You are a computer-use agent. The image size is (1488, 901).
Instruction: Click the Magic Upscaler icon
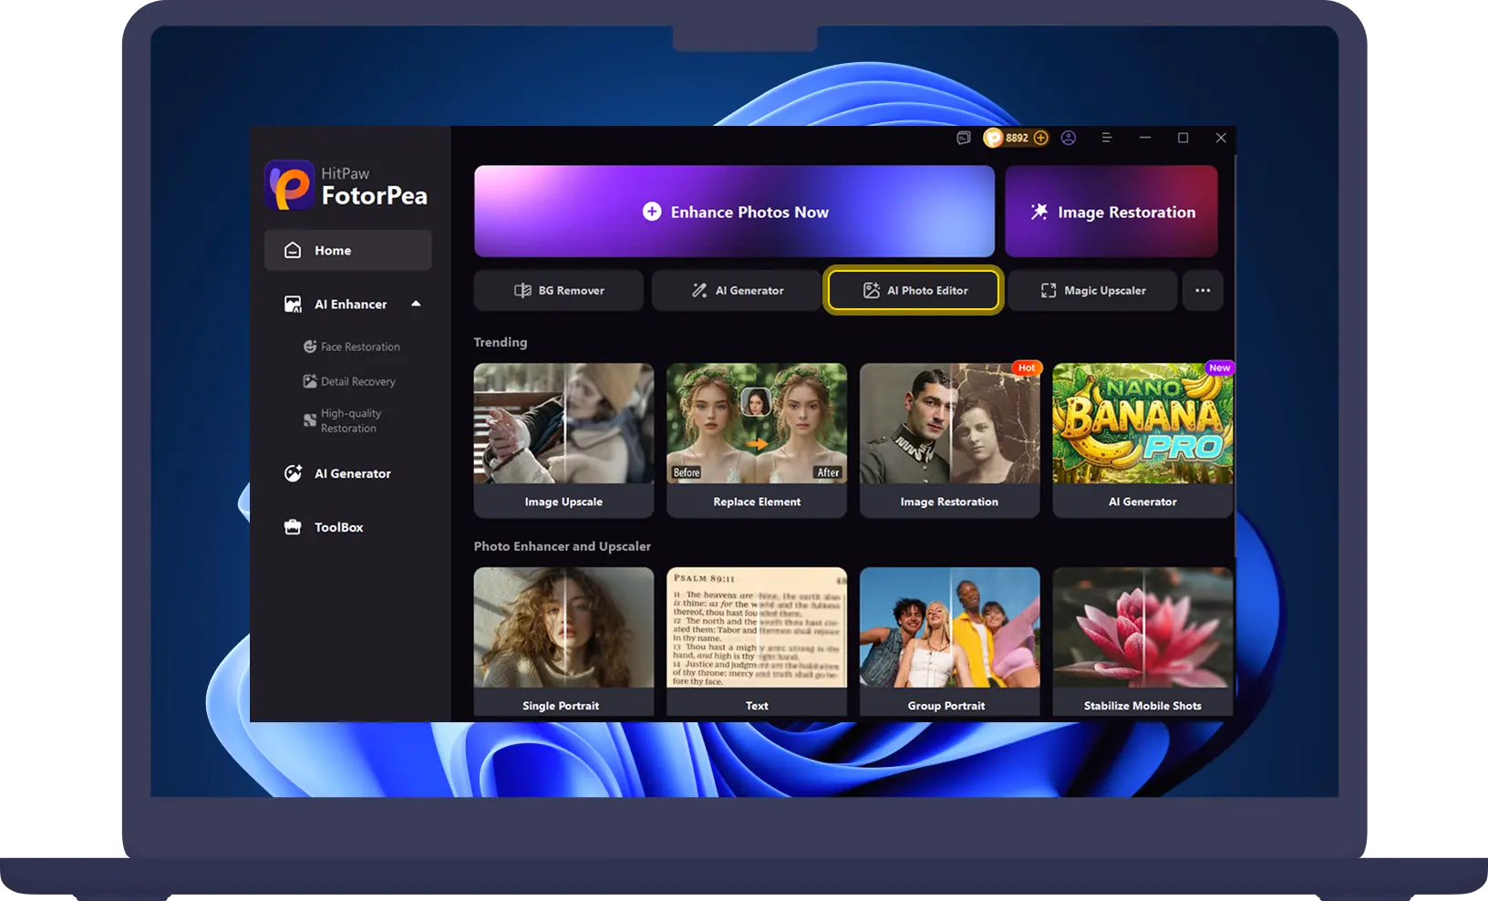(1049, 290)
